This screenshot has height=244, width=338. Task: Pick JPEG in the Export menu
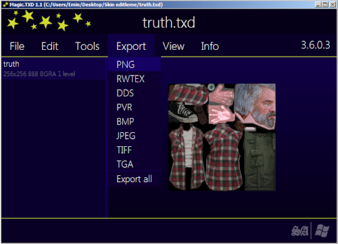click(x=135, y=135)
